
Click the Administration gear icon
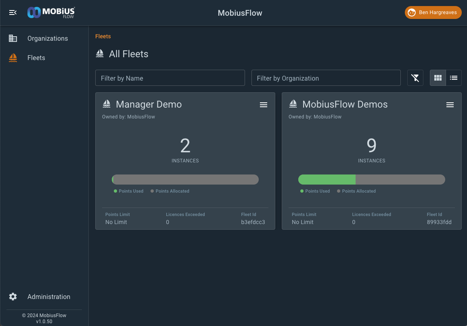click(x=13, y=297)
